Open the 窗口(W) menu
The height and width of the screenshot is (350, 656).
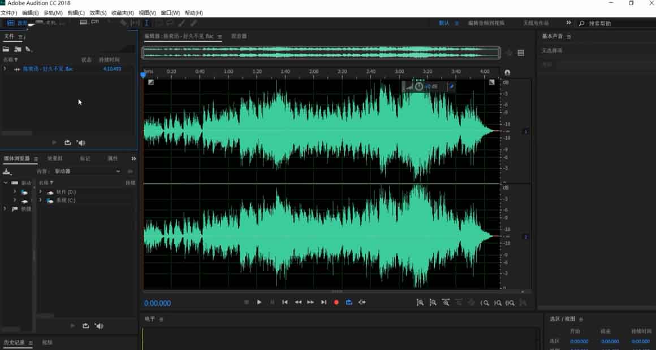170,13
